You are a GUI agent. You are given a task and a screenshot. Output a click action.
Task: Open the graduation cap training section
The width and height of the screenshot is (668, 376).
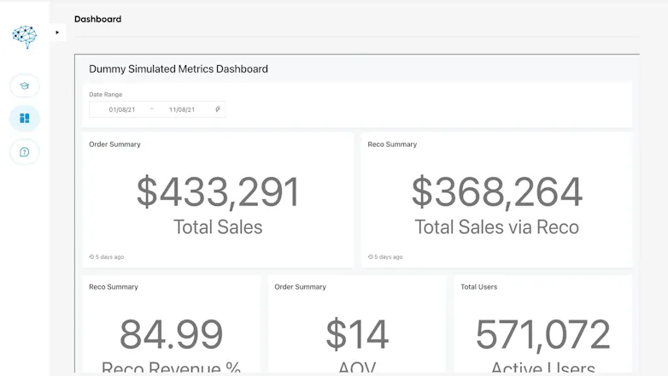(25, 85)
